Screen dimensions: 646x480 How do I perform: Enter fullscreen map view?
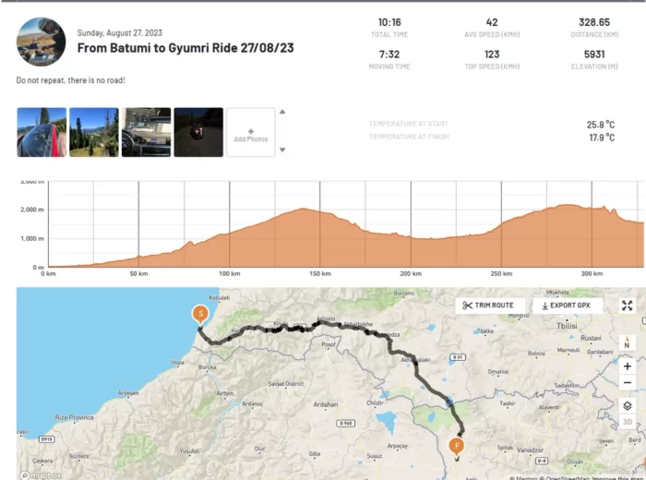[x=628, y=306]
